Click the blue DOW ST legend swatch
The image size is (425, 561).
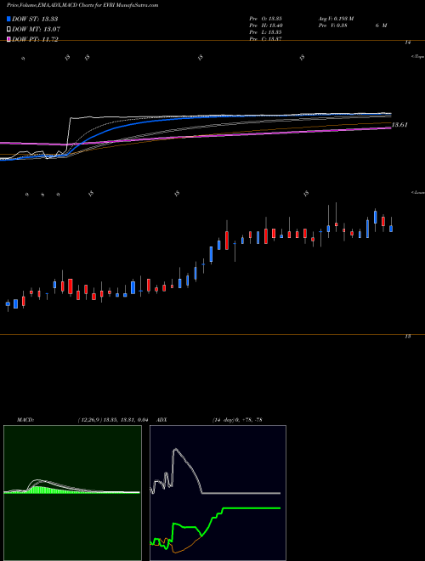(x=8, y=19)
